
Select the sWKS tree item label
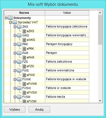coord(31,40)
